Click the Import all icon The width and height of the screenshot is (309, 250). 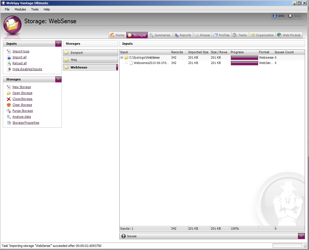[x=9, y=57]
